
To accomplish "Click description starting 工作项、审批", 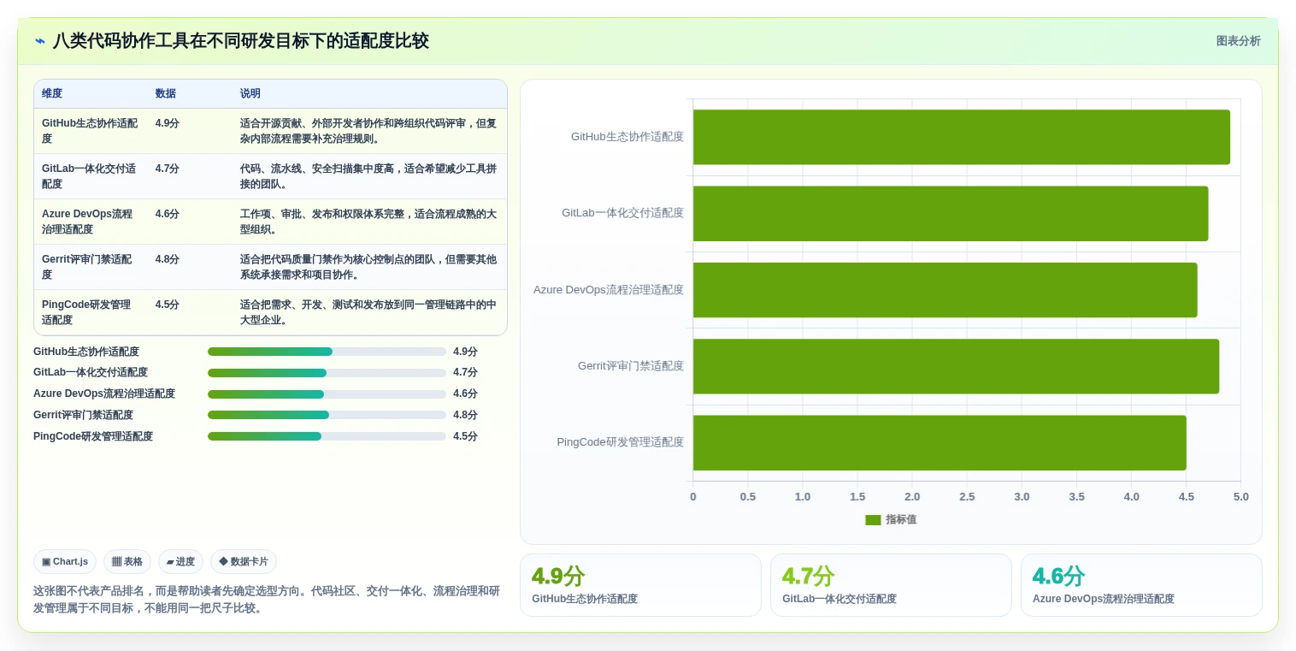I will click(x=368, y=222).
